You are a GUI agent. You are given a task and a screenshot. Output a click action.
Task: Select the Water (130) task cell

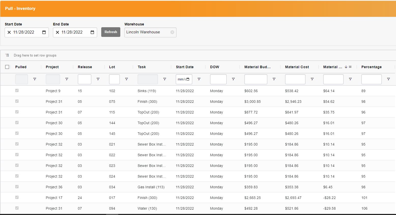147,208
